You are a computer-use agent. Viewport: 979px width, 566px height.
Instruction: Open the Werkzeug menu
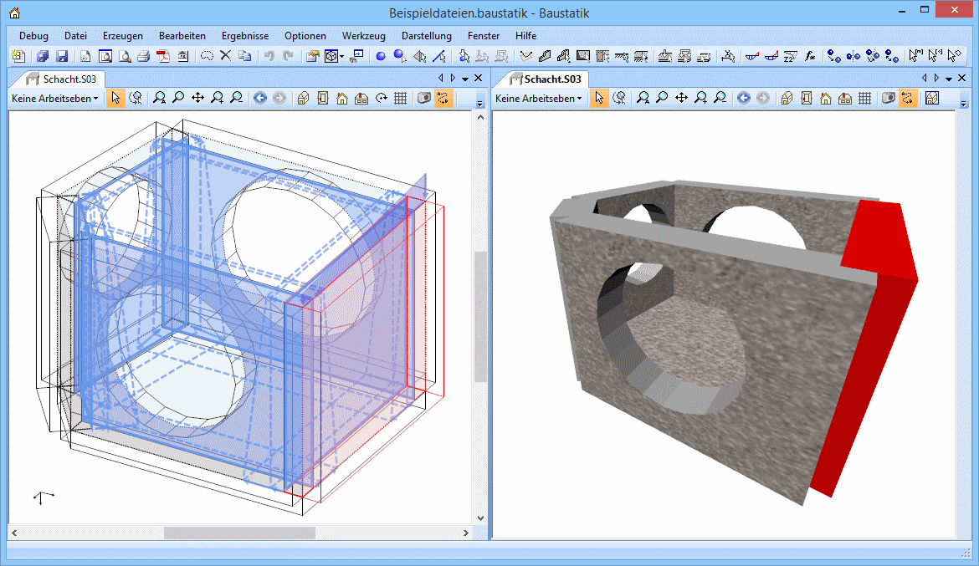pyautogui.click(x=363, y=36)
